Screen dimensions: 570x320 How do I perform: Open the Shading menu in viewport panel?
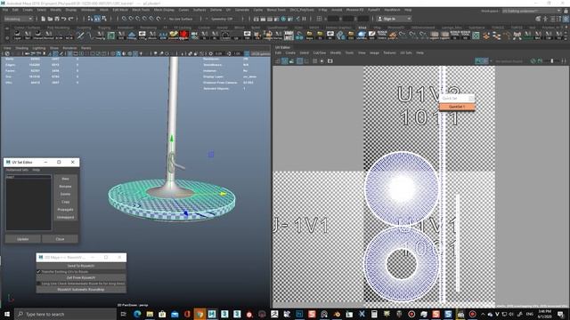coord(21,48)
